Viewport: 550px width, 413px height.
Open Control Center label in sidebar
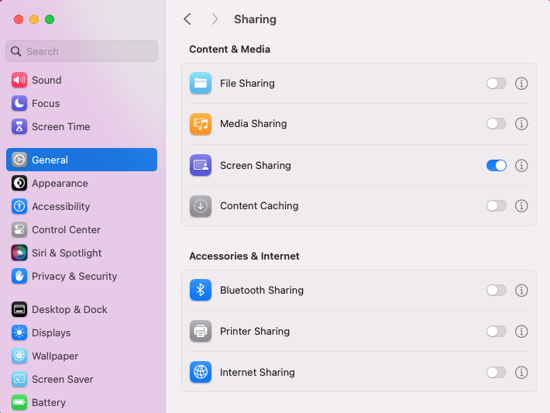(x=66, y=229)
